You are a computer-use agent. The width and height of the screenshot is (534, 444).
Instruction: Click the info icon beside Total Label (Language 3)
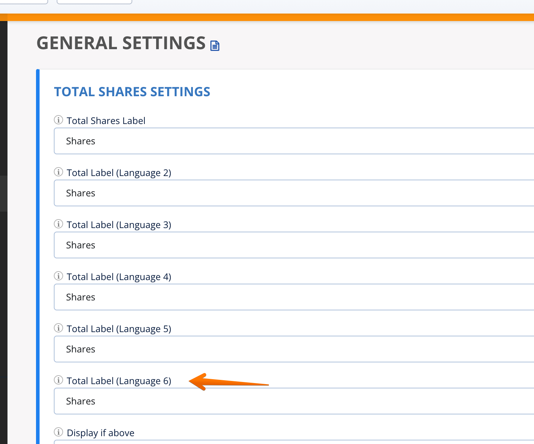[x=58, y=224]
